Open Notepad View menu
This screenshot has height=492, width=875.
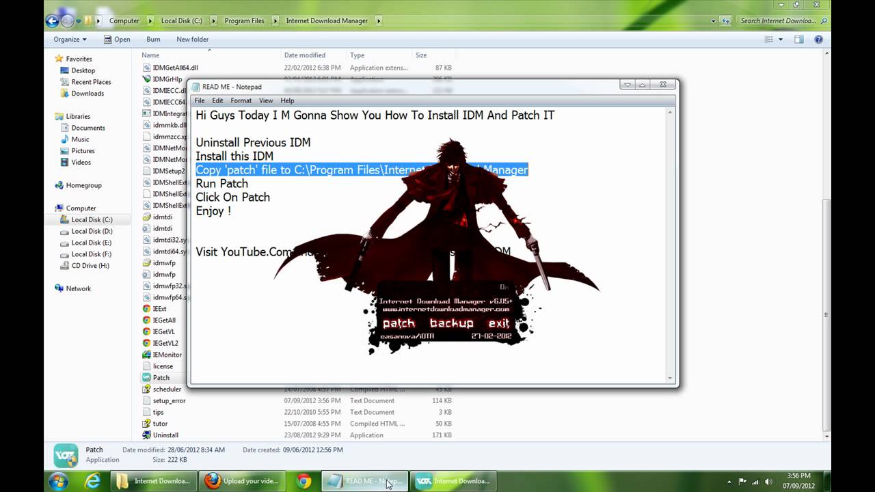pos(266,100)
